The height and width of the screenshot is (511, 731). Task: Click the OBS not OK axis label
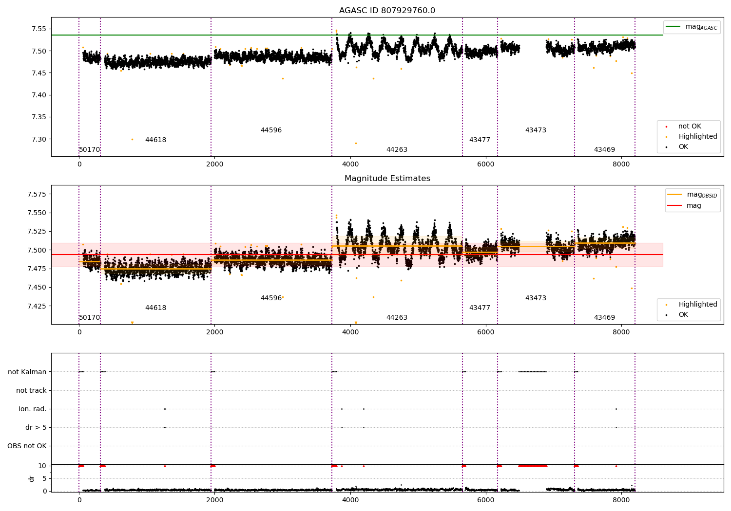point(27,446)
